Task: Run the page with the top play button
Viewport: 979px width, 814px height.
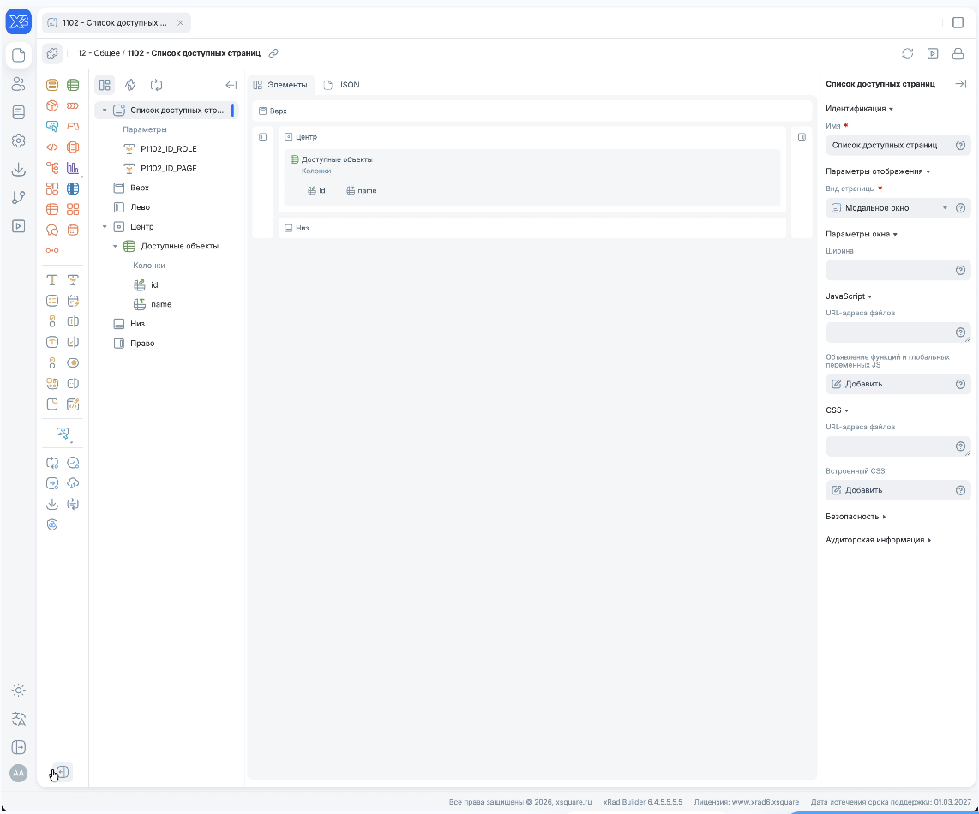Action: (x=933, y=54)
